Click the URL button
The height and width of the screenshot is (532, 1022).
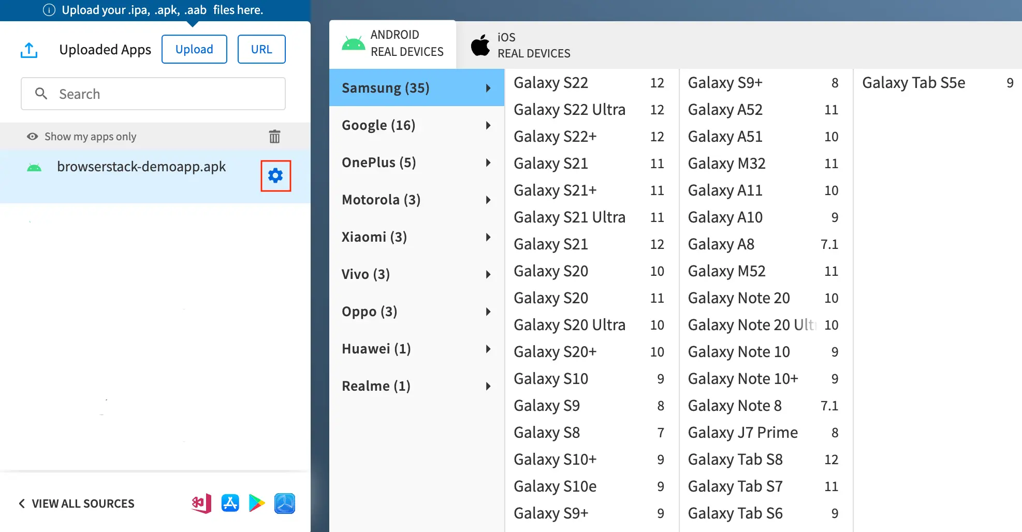click(261, 49)
